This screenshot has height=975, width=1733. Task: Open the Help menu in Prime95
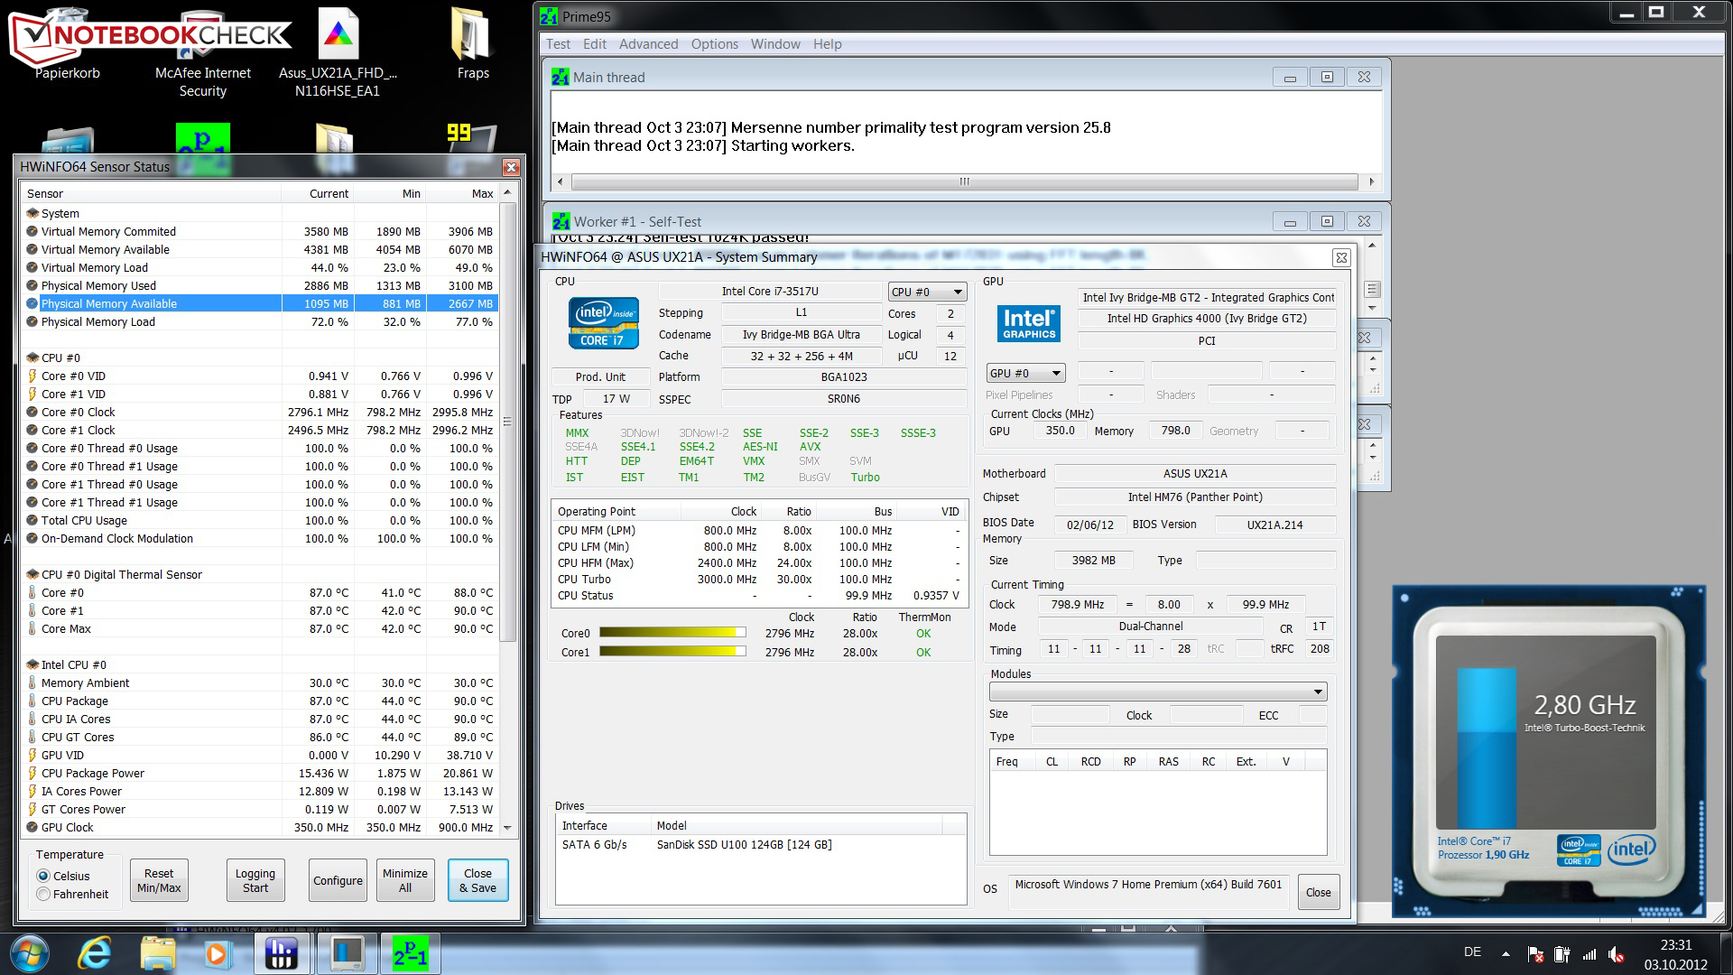click(x=827, y=44)
